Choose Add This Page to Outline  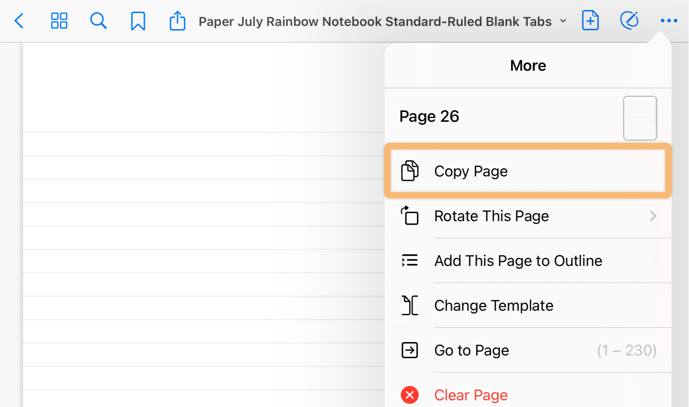528,261
